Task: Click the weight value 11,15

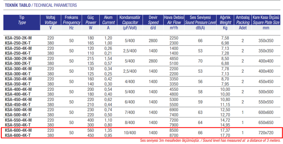Action: coord(225,104)
